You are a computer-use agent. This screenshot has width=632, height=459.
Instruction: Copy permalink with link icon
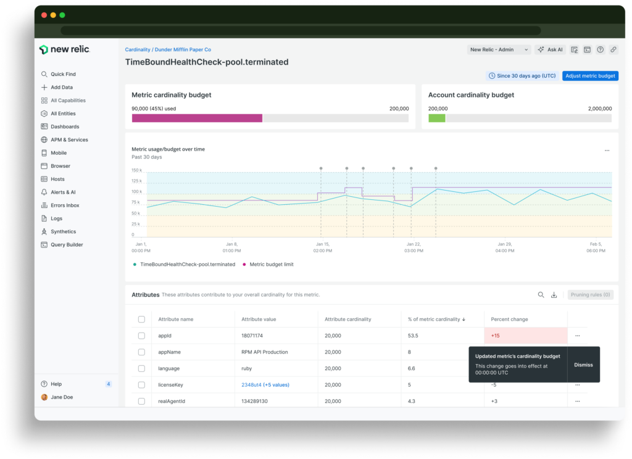(x=613, y=49)
